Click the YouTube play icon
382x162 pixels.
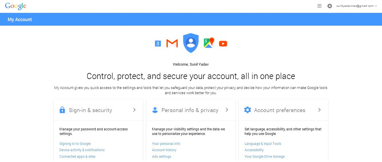coord(223,44)
